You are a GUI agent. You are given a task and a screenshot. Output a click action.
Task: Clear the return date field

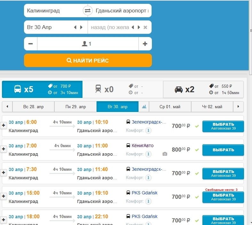(x=145, y=27)
